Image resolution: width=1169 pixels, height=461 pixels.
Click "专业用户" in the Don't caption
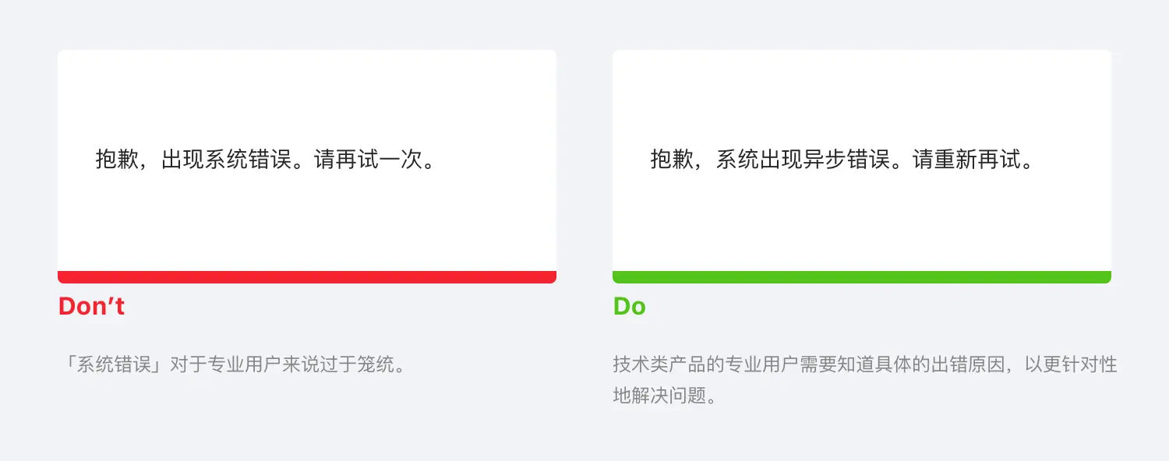(x=243, y=364)
